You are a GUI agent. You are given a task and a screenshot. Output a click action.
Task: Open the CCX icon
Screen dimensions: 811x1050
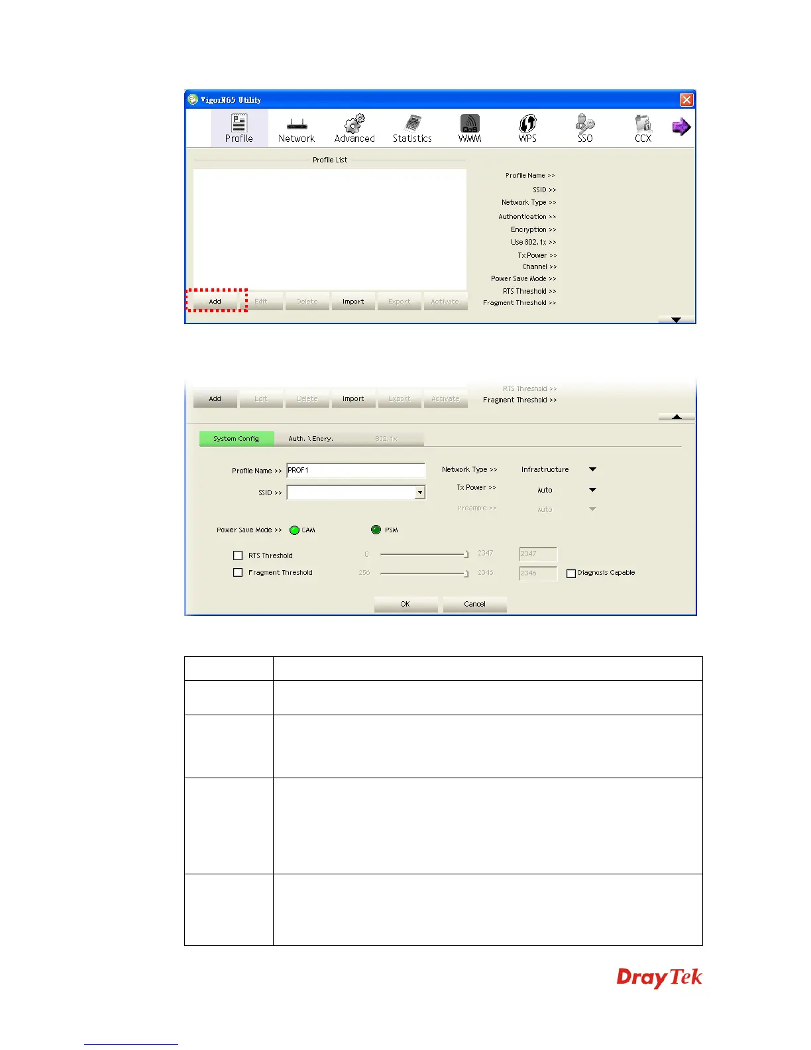tap(643, 128)
